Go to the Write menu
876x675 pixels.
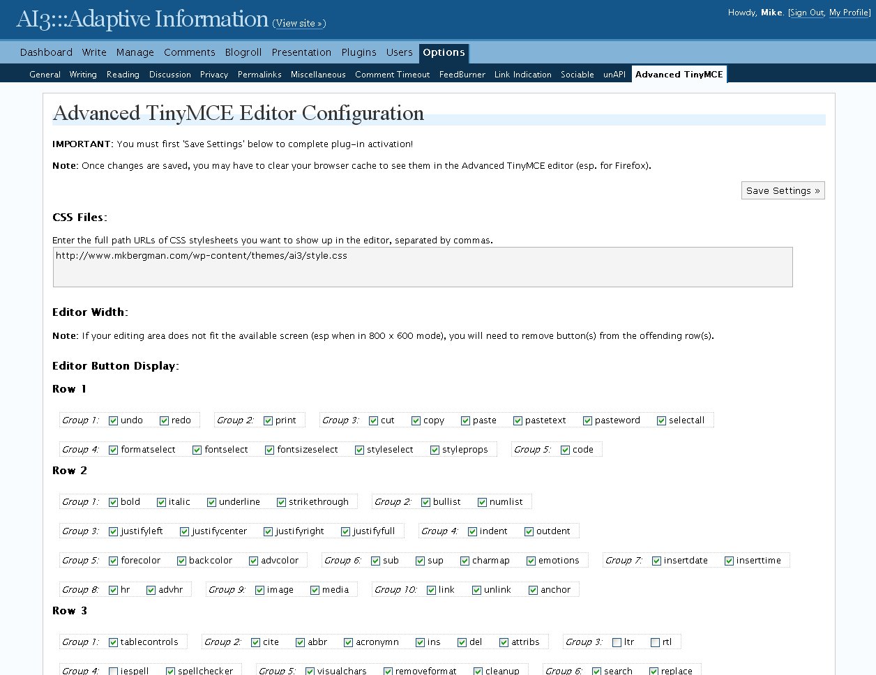[94, 52]
